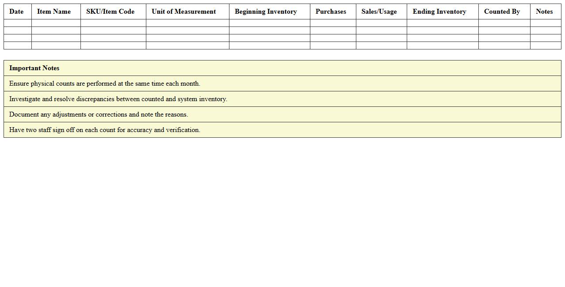565x287 pixels.
Task: Click the first empty cell under Item Name
Action: tap(56, 23)
